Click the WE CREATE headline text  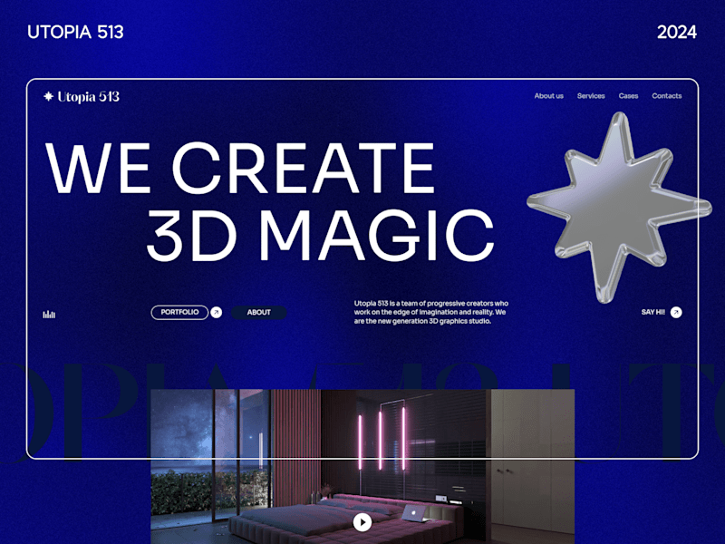point(240,168)
